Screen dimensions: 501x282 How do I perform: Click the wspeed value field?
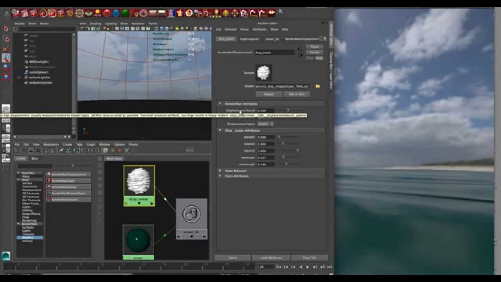click(x=265, y=144)
